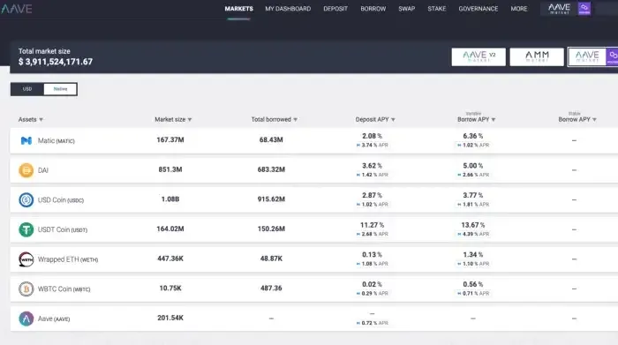Viewport: 618px width, 345px height.
Task: Click the Matic token icon
Action: 26,140
